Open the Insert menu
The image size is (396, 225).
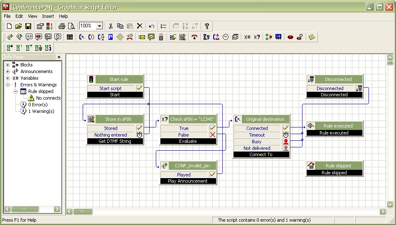coord(48,16)
